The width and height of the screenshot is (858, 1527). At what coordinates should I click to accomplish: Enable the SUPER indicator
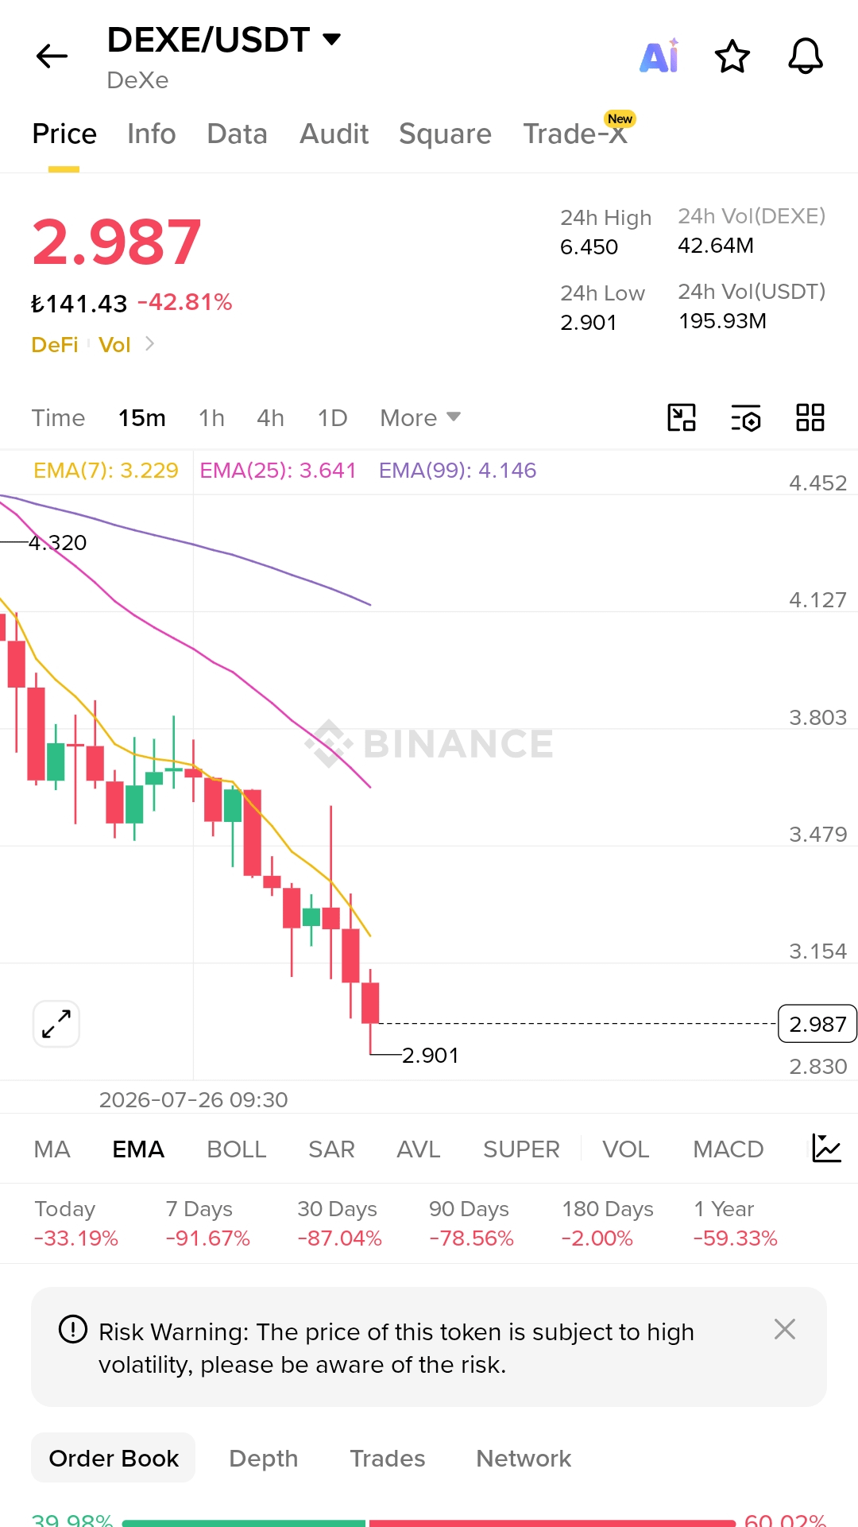521,1149
